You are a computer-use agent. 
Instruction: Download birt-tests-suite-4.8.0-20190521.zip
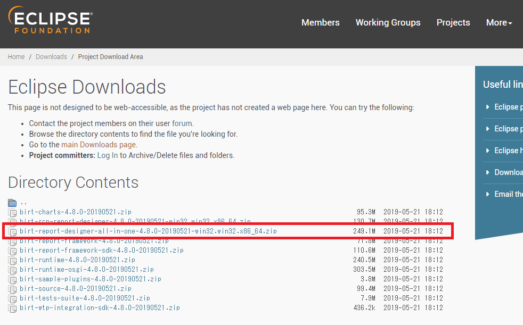[85, 298]
